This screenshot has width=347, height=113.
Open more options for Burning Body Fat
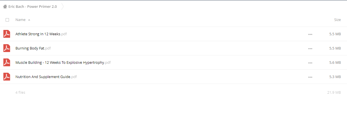tap(310, 49)
